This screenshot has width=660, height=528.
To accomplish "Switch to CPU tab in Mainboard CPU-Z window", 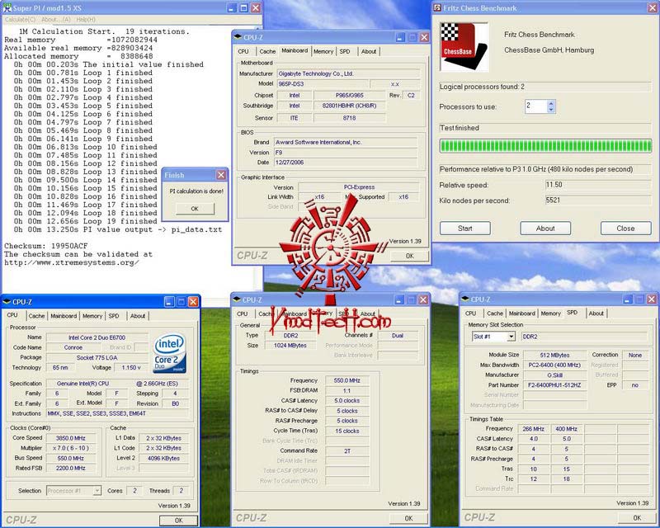I will [x=243, y=51].
